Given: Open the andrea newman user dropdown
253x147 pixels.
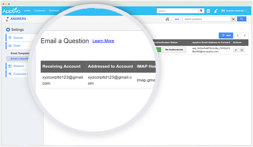Looking at the screenshot, I should [x=234, y=11].
